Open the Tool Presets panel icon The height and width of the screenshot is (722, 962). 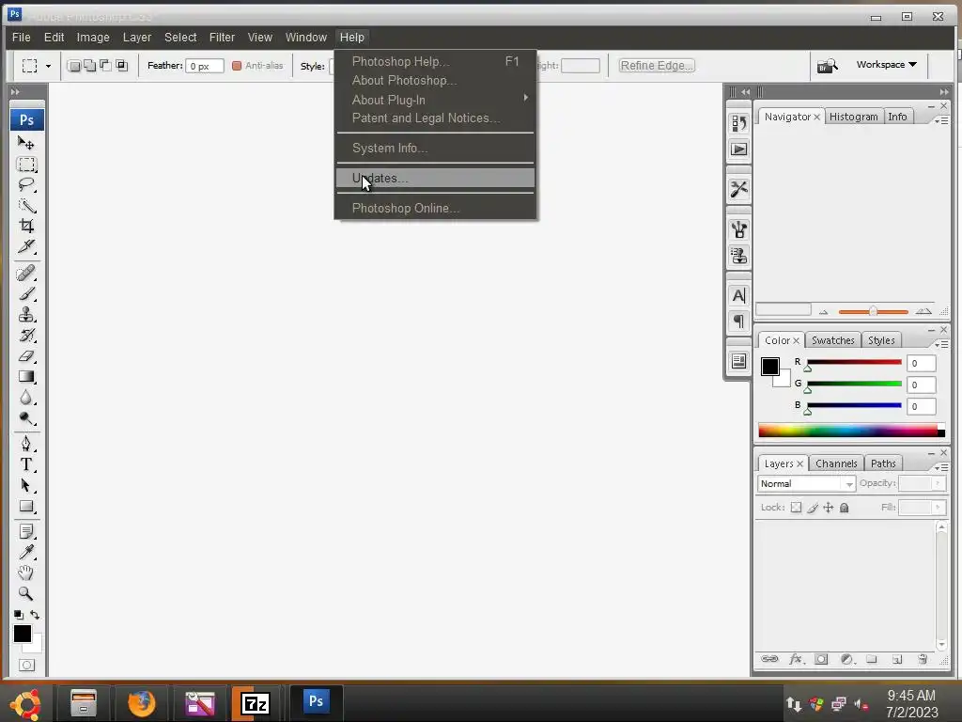[738, 189]
